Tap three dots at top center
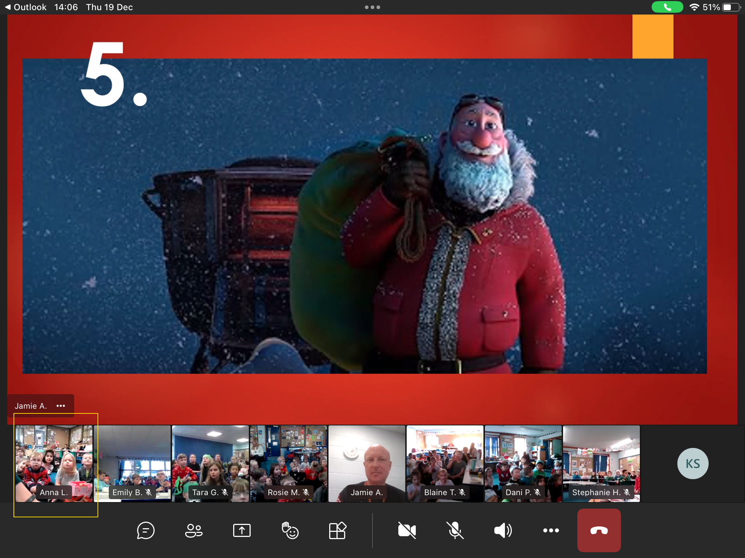Screen dimensions: 745x558 (x=372, y=7)
